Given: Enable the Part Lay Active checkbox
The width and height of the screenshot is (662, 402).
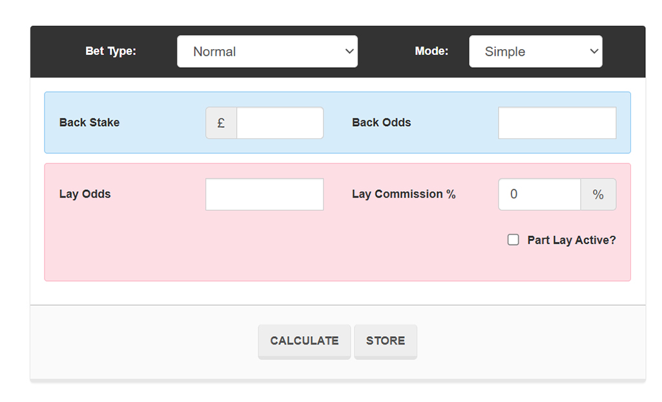Looking at the screenshot, I should (x=513, y=239).
